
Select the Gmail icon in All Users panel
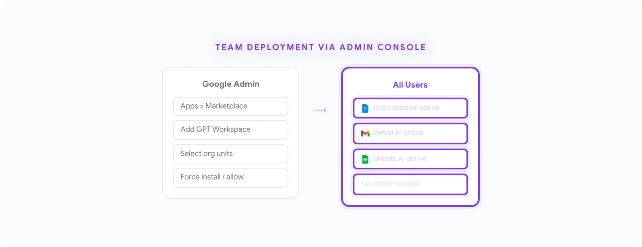click(x=364, y=133)
